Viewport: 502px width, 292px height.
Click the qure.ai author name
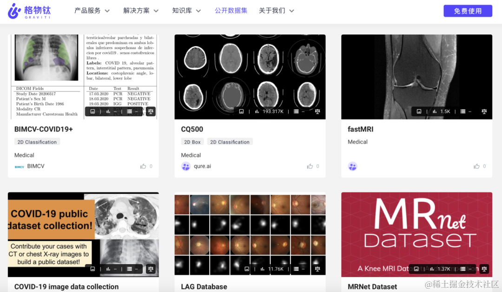point(202,166)
